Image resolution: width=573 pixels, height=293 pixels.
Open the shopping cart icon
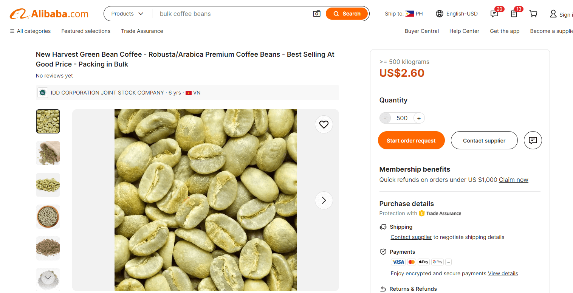point(533,14)
